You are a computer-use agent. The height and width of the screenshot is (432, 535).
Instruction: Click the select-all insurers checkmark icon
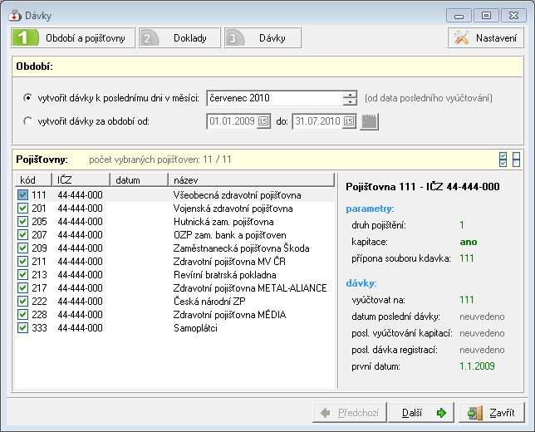tap(503, 160)
